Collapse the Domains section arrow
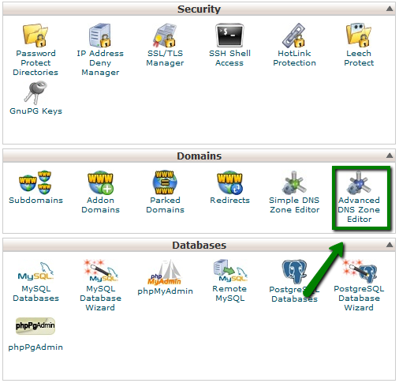The height and width of the screenshot is (383, 399). (390, 156)
